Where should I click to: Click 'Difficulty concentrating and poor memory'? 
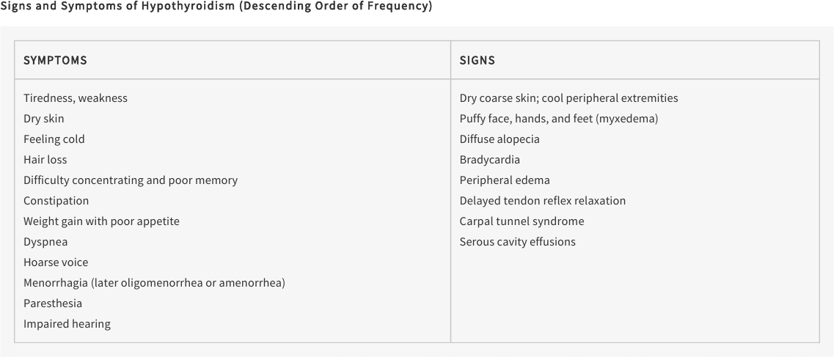point(131,180)
